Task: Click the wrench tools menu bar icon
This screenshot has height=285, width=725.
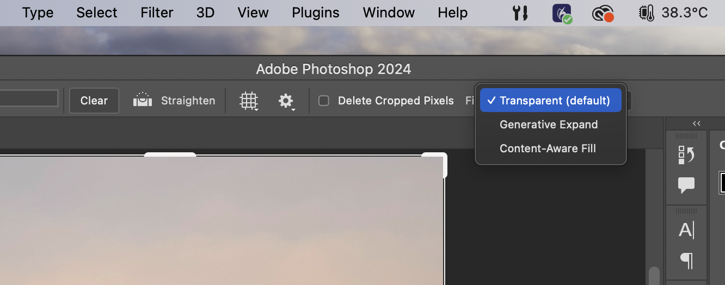Action: coord(520,13)
